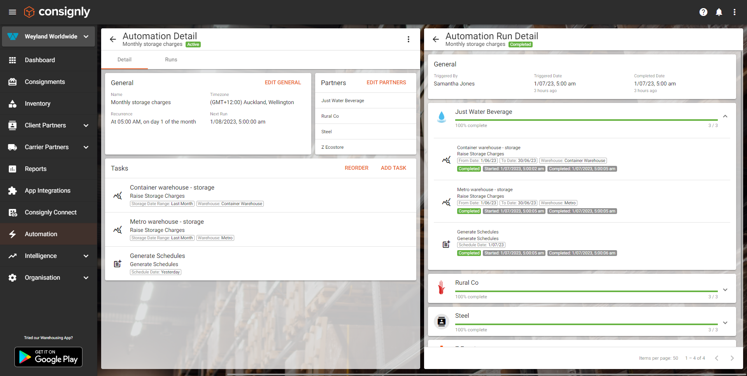
Task: Open the notifications bell
Action: pos(719,12)
